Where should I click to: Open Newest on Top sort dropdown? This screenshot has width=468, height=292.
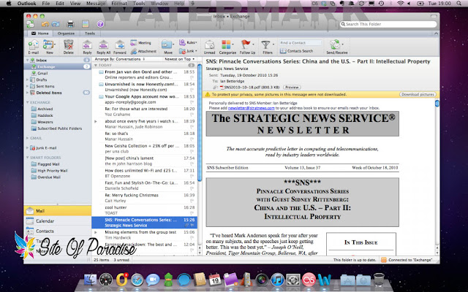pos(179,59)
